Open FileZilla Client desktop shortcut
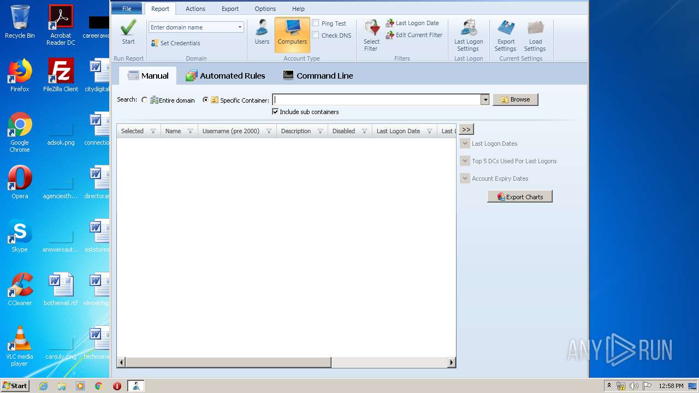This screenshot has width=699, height=393. coord(61,75)
